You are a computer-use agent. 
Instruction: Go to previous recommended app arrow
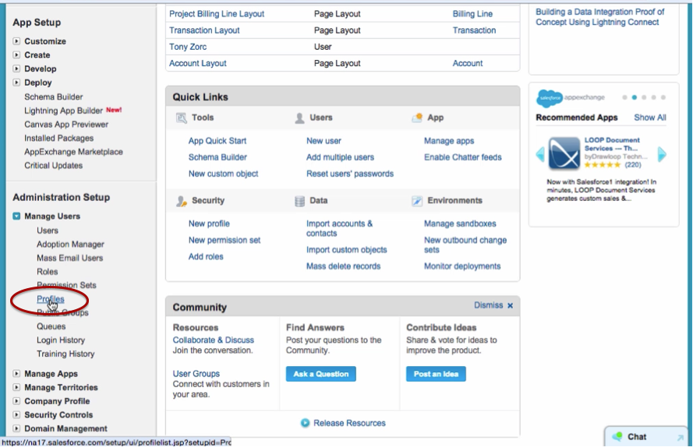click(x=540, y=155)
